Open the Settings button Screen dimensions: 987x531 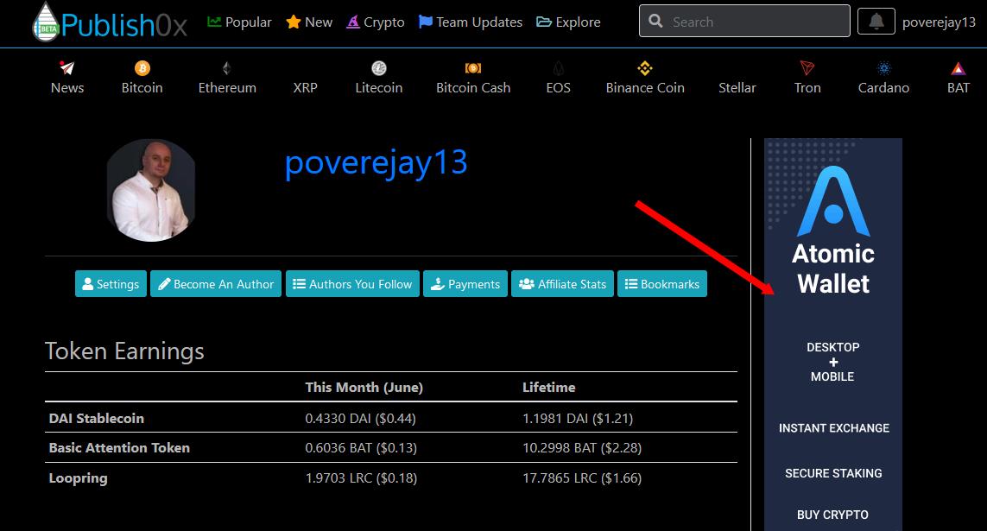pos(111,284)
